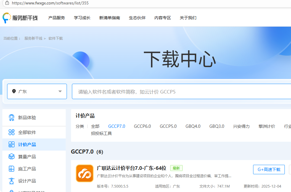291x192 pixels.
Task: Open the 学习成长 menu
Action: tap(82, 18)
